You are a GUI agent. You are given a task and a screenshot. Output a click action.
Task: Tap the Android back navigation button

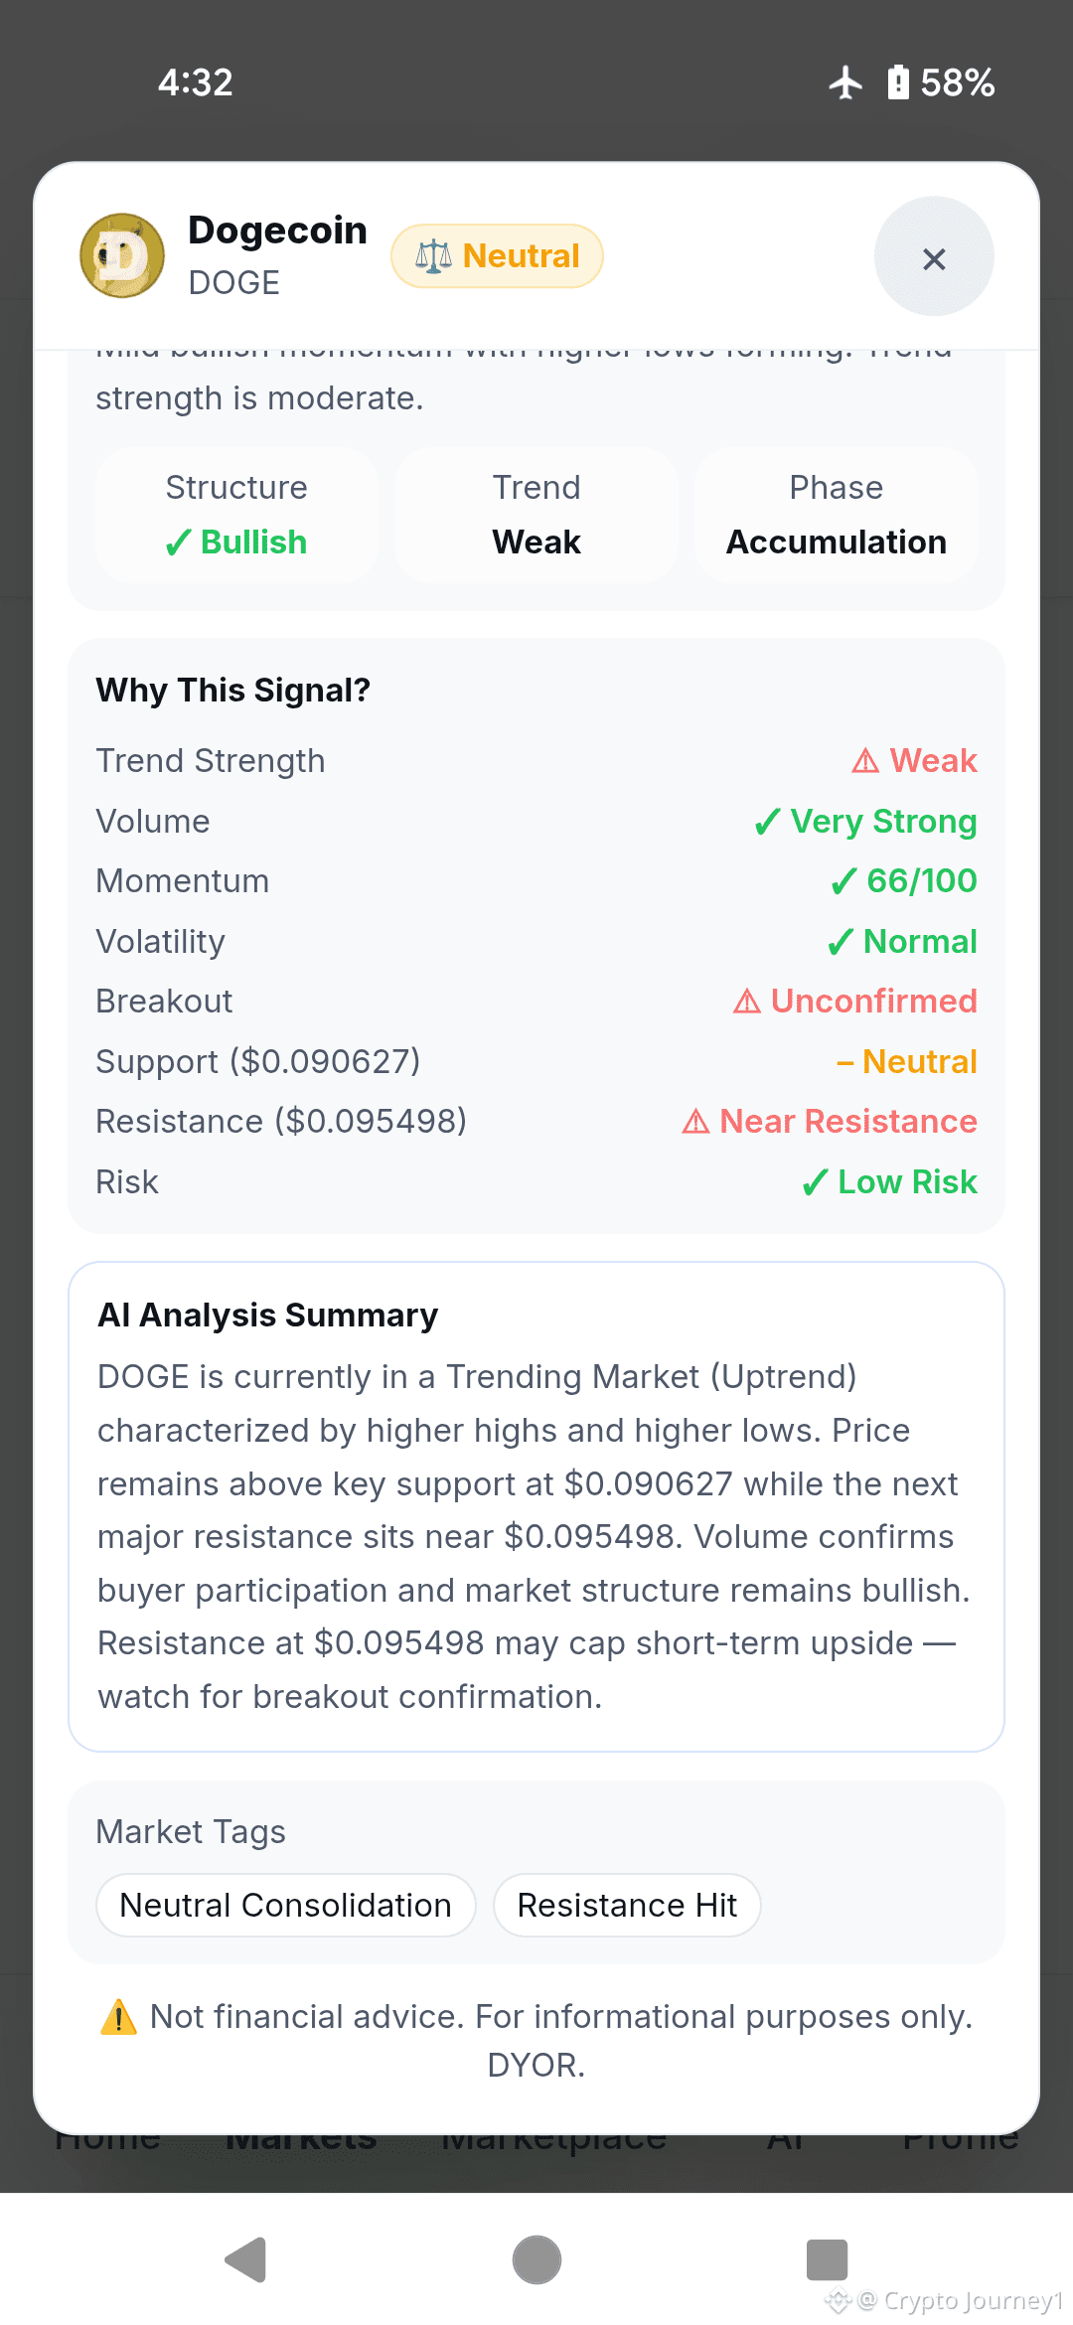coord(245,2260)
